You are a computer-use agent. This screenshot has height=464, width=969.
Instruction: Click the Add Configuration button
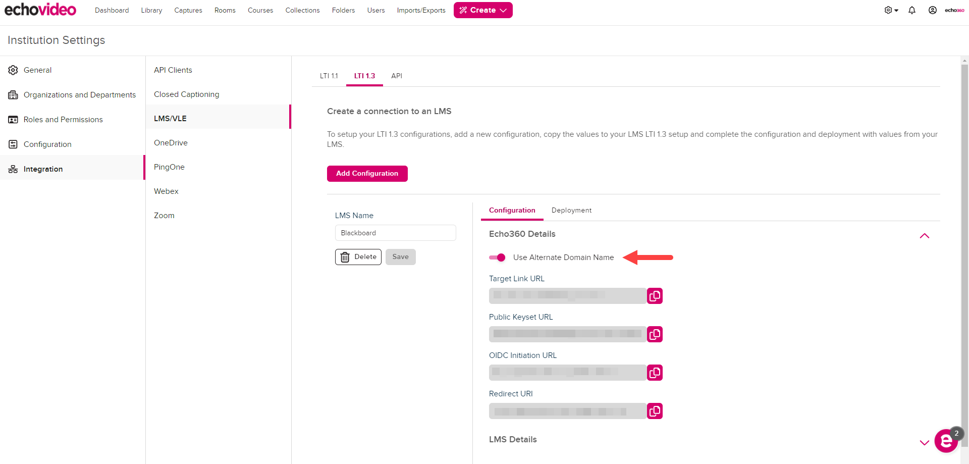[367, 174]
